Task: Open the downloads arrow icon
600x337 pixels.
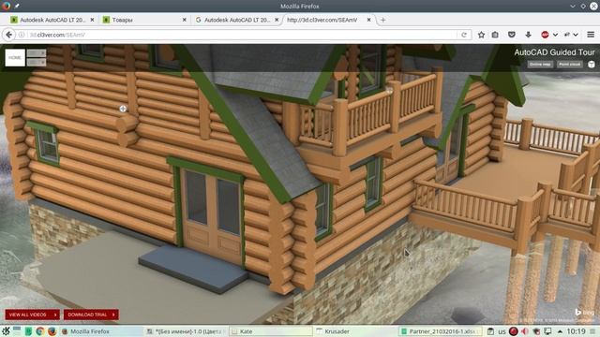Action: (x=529, y=35)
